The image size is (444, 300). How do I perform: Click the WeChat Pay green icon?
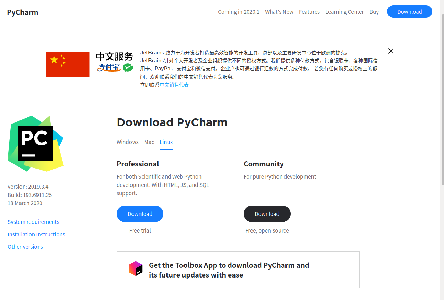point(128,67)
